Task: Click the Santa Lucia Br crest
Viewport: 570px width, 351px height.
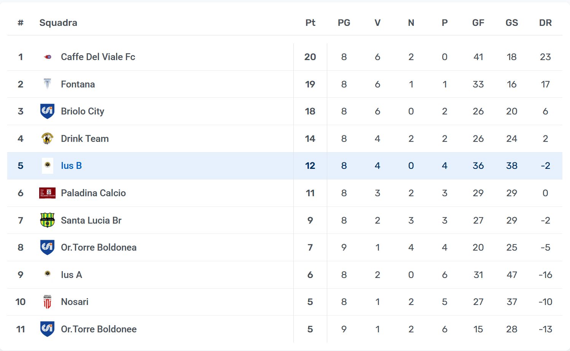Action: tap(48, 220)
